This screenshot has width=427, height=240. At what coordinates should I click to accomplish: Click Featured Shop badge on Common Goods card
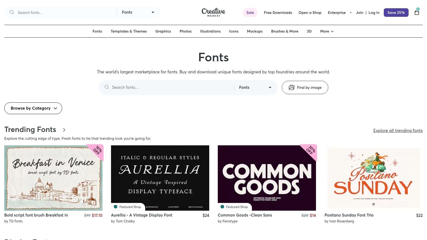pyautogui.click(x=234, y=207)
